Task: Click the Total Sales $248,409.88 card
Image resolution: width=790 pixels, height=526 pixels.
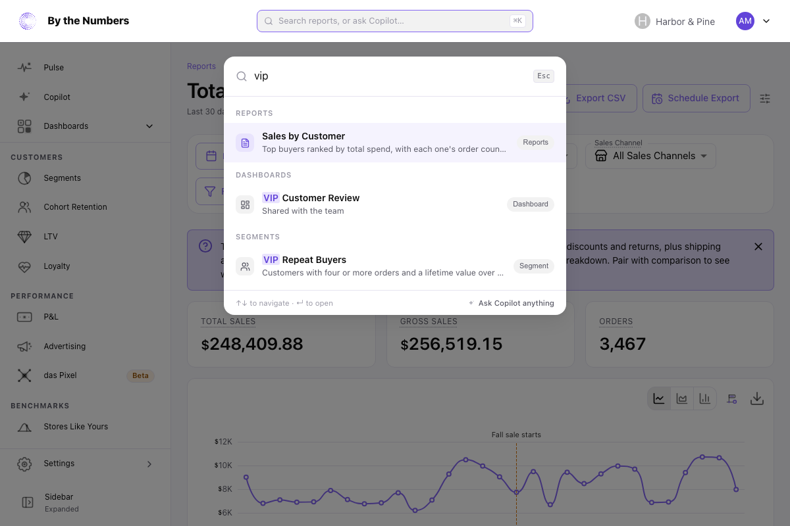Action: (x=281, y=335)
